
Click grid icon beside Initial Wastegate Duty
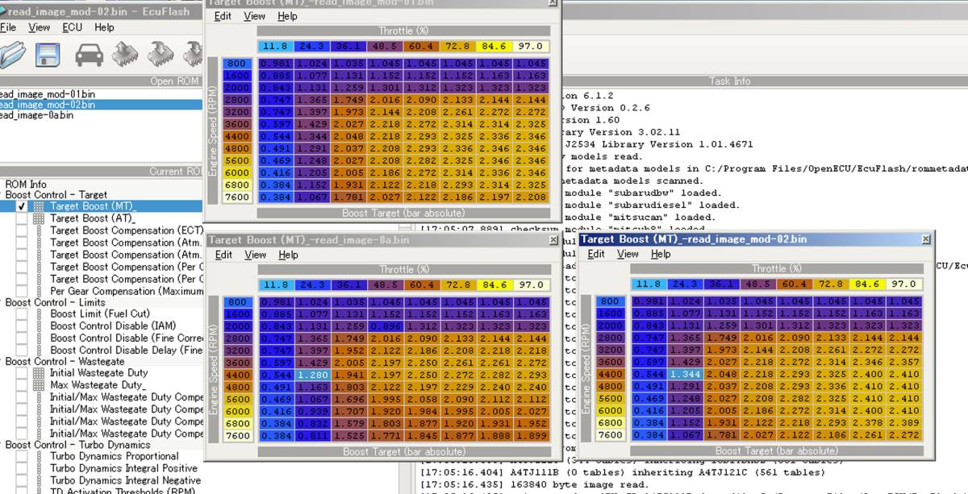(x=38, y=373)
